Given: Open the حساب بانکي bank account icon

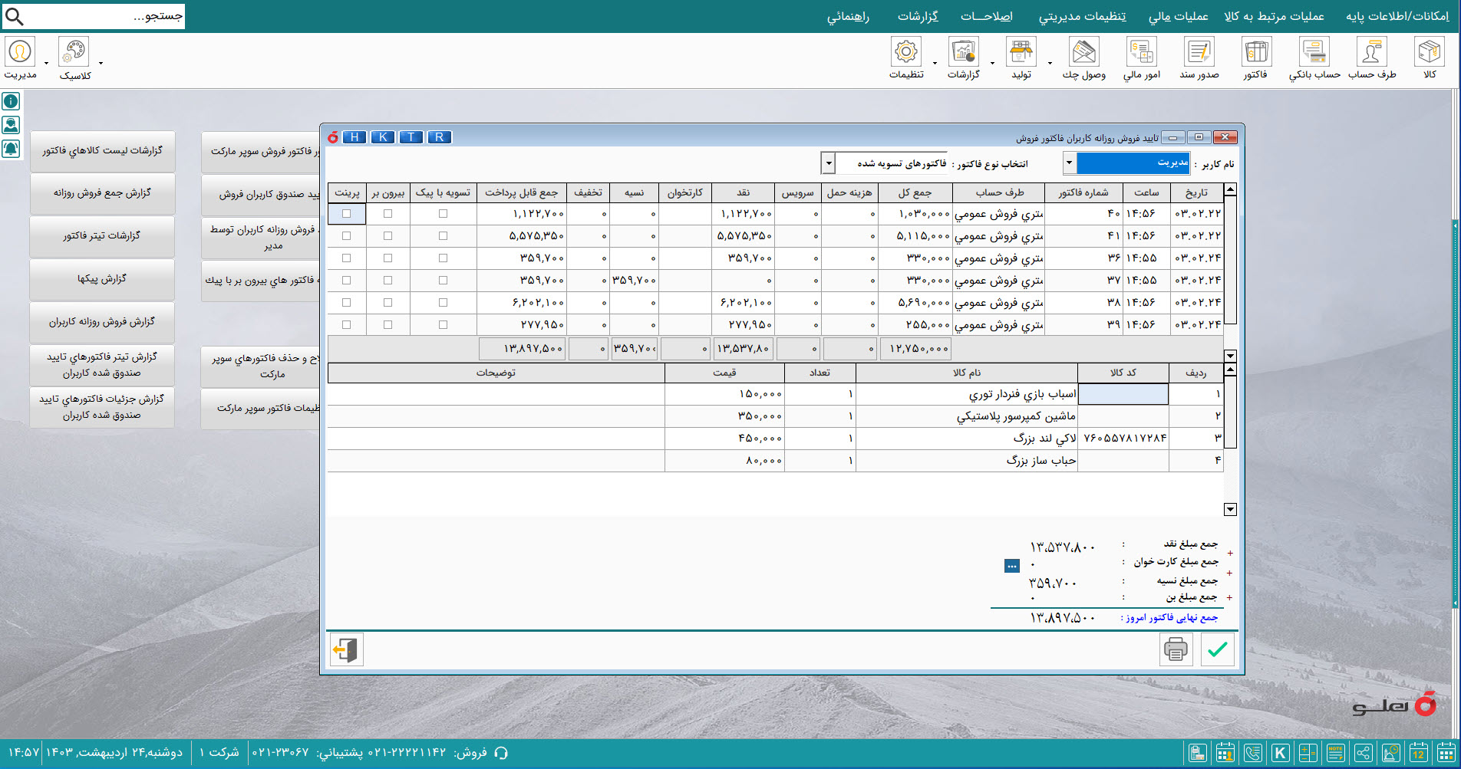Looking at the screenshot, I should pyautogui.click(x=1314, y=51).
